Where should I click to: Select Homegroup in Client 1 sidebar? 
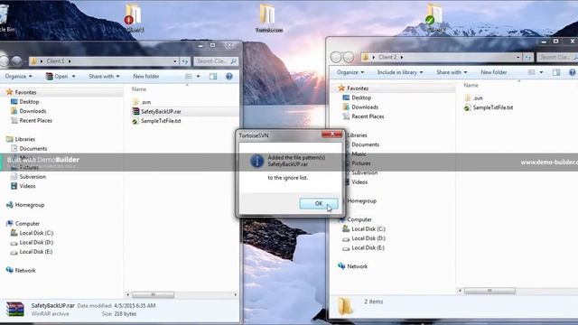point(25,205)
